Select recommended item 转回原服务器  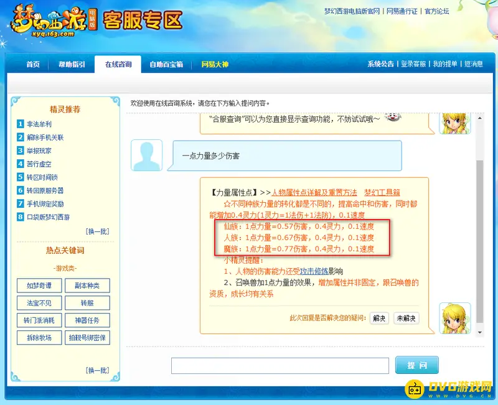pos(45,190)
